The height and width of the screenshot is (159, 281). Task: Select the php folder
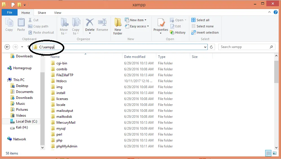[x=56, y=140]
